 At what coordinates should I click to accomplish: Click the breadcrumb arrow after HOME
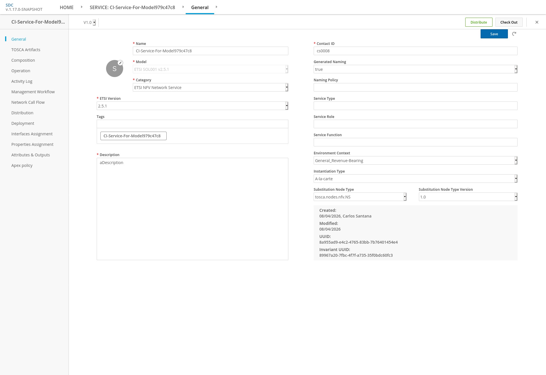(x=82, y=7)
